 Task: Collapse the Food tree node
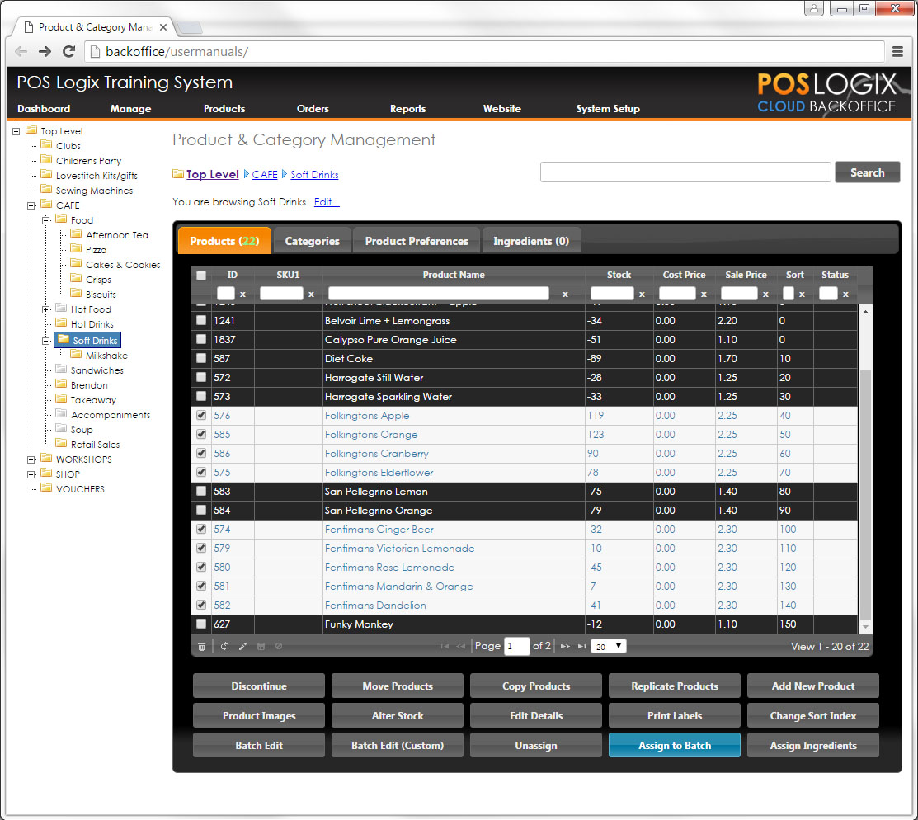tap(46, 220)
